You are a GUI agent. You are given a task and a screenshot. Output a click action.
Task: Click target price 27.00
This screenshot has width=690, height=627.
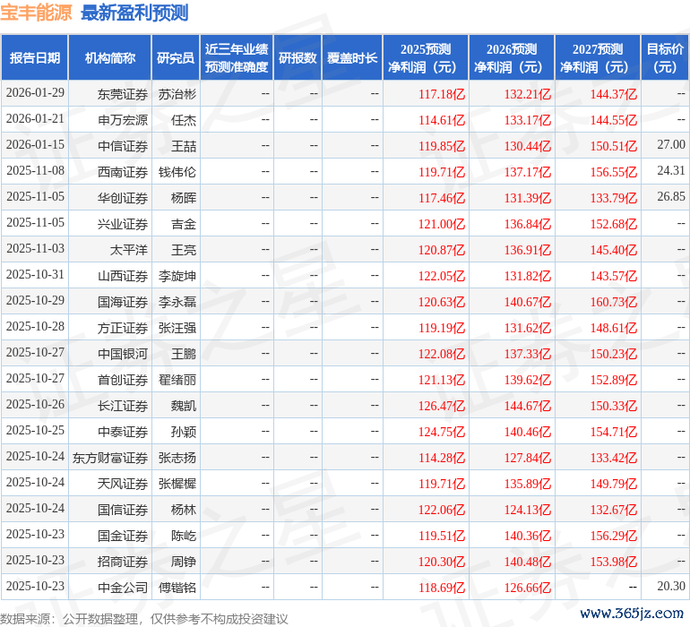pyautogui.click(x=671, y=144)
